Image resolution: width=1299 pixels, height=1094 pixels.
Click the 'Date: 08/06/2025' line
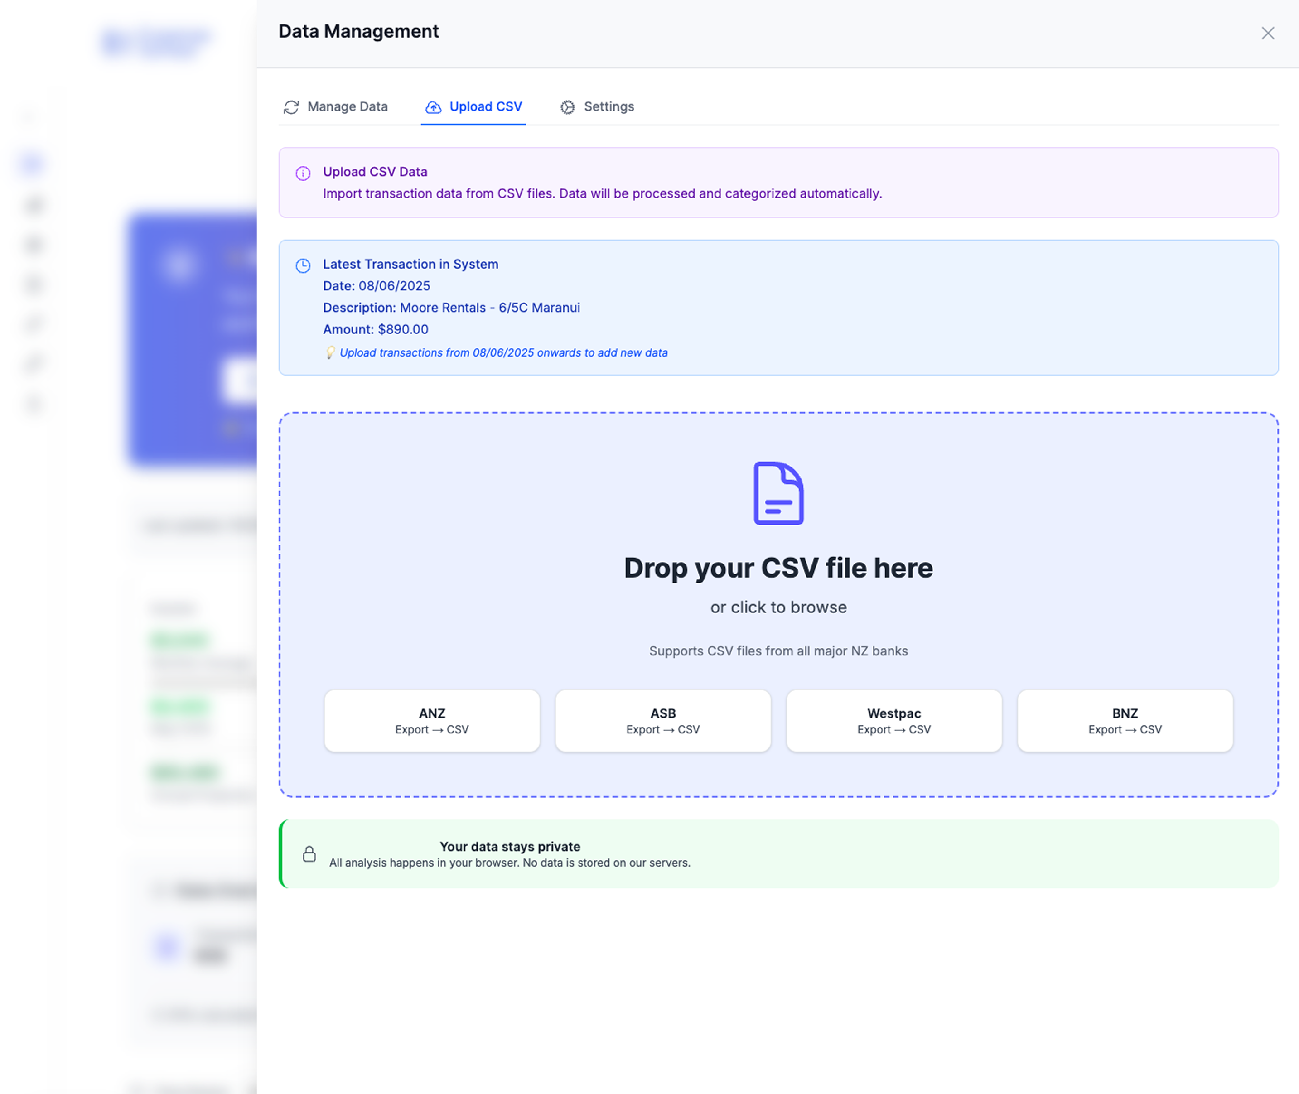click(376, 286)
